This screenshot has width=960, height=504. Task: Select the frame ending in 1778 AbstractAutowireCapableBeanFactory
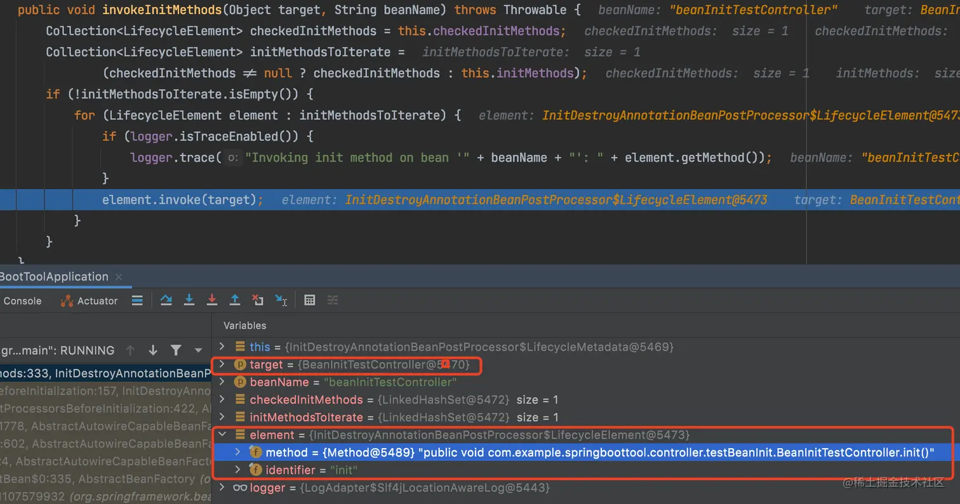(x=105, y=426)
